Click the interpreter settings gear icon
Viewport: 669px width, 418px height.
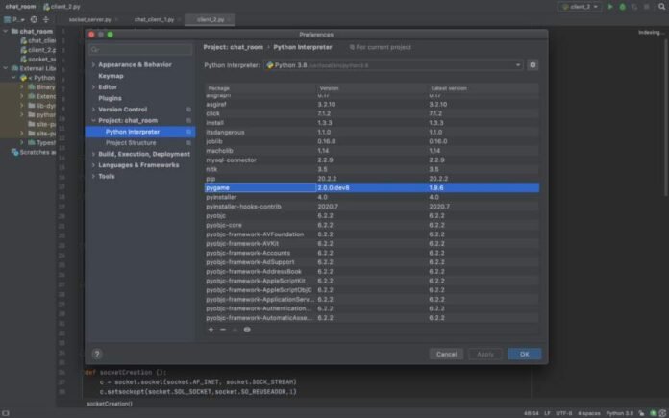pyautogui.click(x=533, y=65)
